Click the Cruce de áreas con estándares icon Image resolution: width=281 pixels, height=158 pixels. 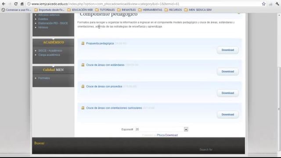(83, 65)
